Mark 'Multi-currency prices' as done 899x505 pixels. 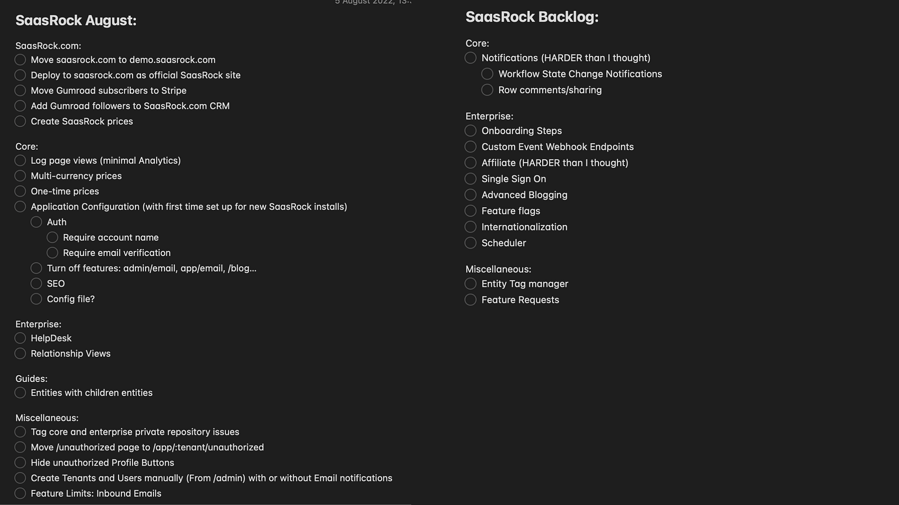click(x=20, y=176)
